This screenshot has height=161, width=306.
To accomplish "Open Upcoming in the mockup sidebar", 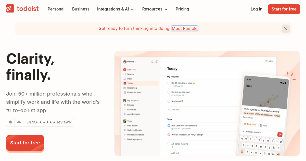I will (130, 88).
